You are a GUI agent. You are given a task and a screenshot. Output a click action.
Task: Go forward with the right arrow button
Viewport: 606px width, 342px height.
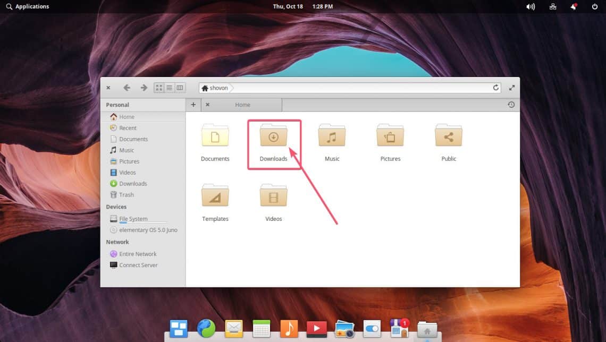[x=144, y=88]
